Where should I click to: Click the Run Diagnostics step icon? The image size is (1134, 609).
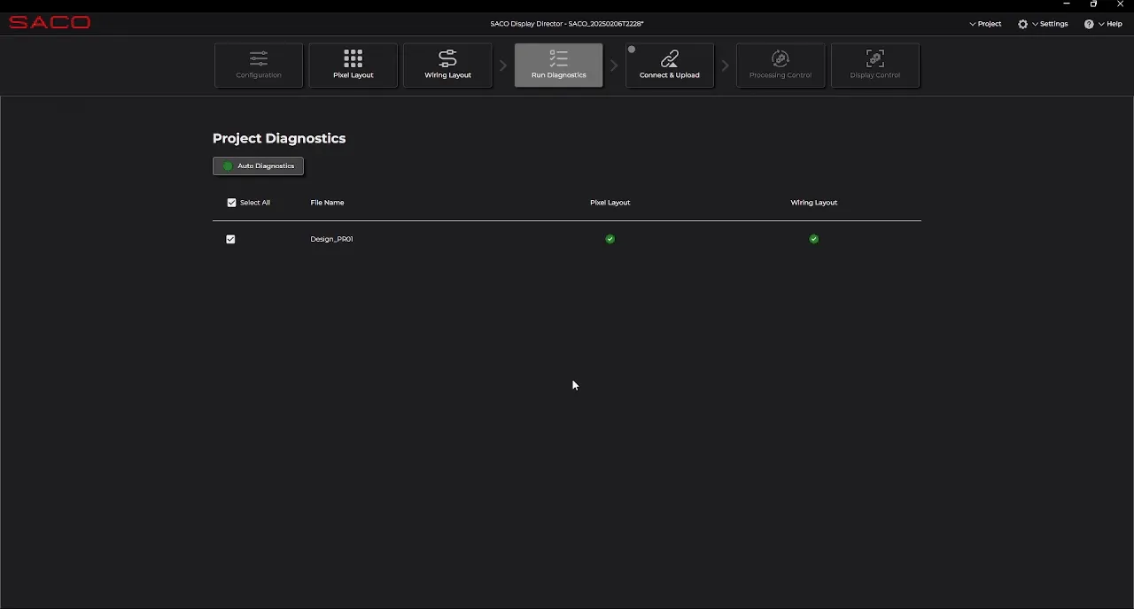pyautogui.click(x=558, y=58)
